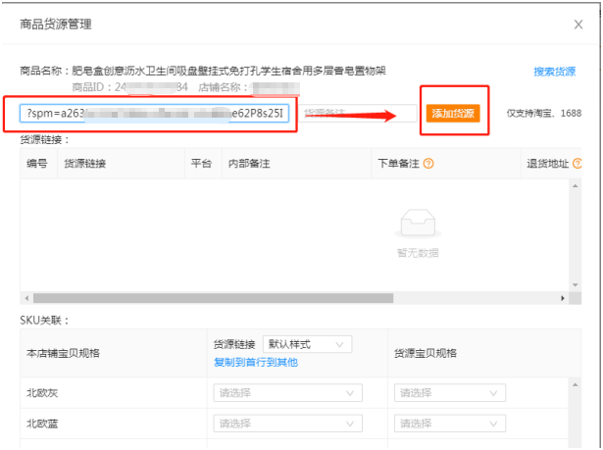Screen dimensions: 603x450
Task: Click the 退货地址 help question icon
Action: 577,164
